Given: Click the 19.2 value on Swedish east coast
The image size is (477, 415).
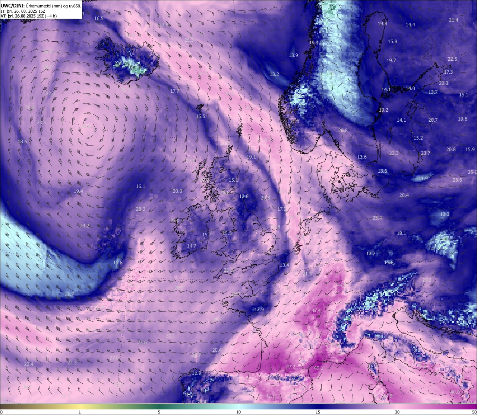Looking at the screenshot, I should (x=383, y=110).
